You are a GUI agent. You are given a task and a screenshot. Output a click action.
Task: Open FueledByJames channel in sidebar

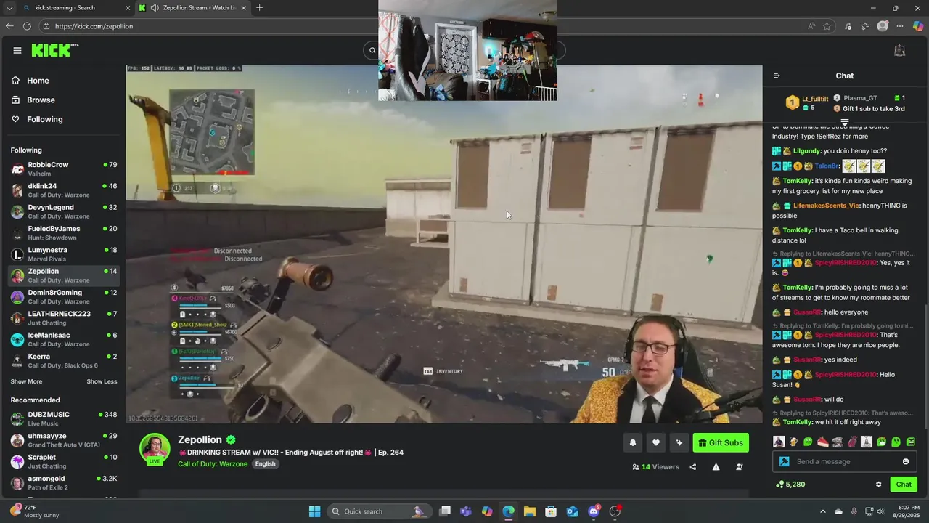point(64,233)
